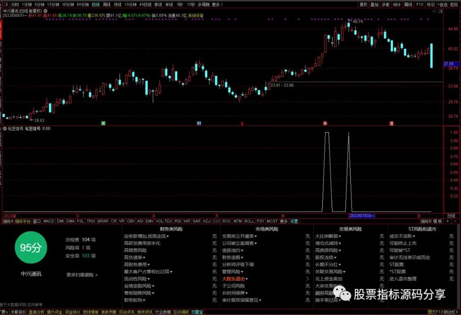Expand 交易所公开谴责 risk item
461x315 pixels.
[239, 236]
